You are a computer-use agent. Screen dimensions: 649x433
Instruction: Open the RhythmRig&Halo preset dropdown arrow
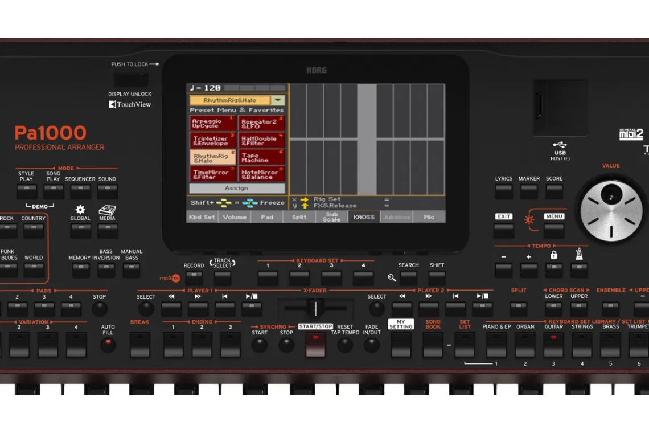278,100
